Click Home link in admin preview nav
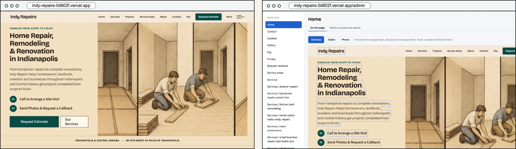Viewport: 516px width, 149px height. click(409, 51)
